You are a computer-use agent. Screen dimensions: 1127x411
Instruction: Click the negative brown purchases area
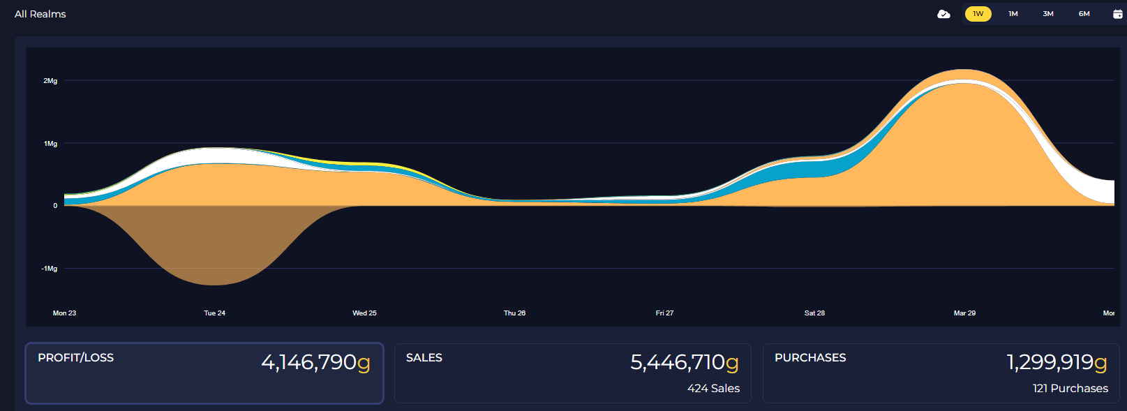point(214,244)
